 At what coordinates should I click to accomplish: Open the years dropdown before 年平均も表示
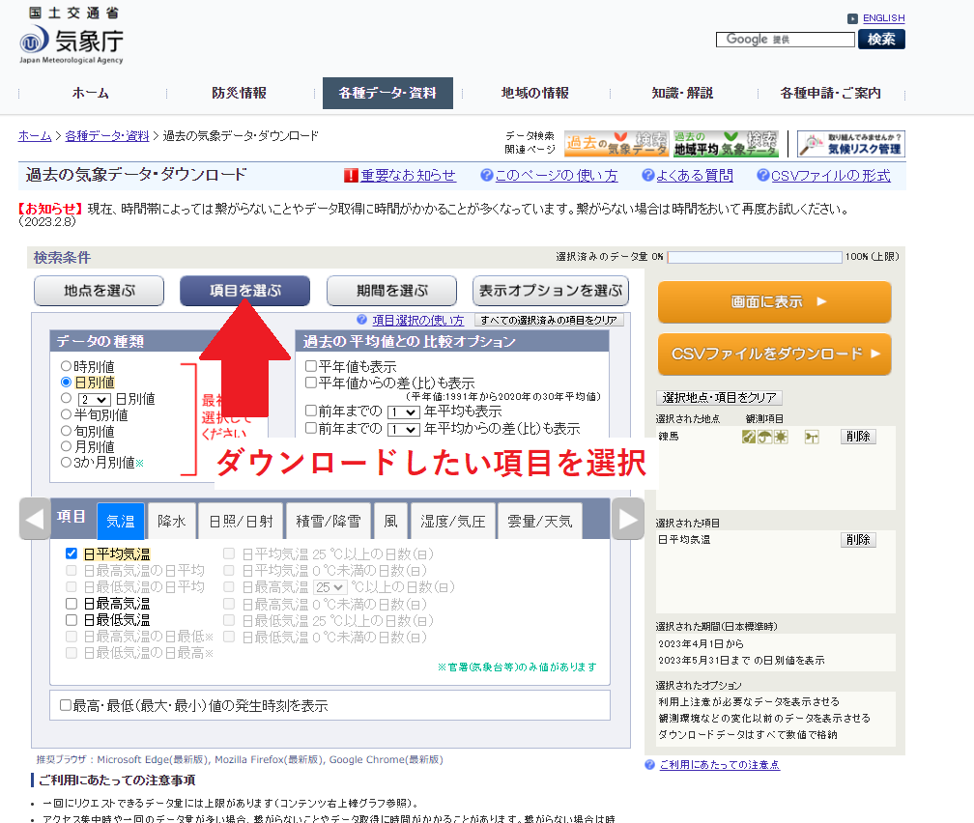pyautogui.click(x=403, y=411)
